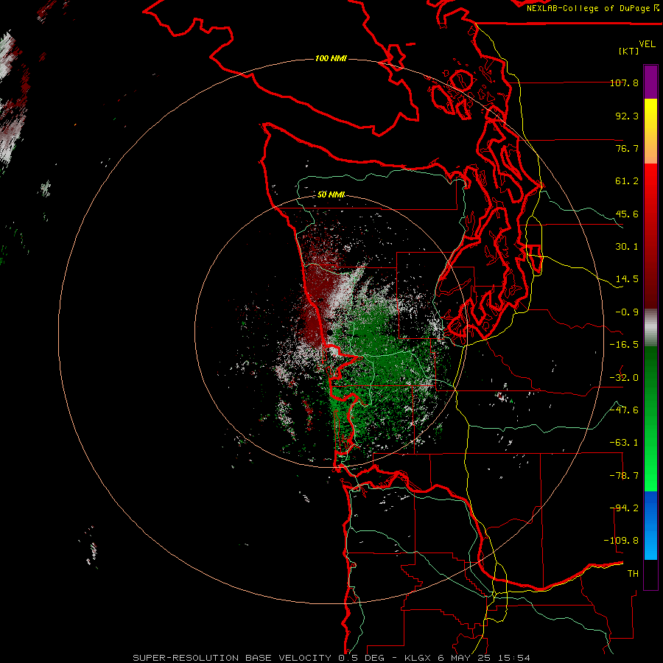Image resolution: width=663 pixels, height=663 pixels.
Task: Click the blue segment of velocity color scale
Action: click(x=650, y=525)
